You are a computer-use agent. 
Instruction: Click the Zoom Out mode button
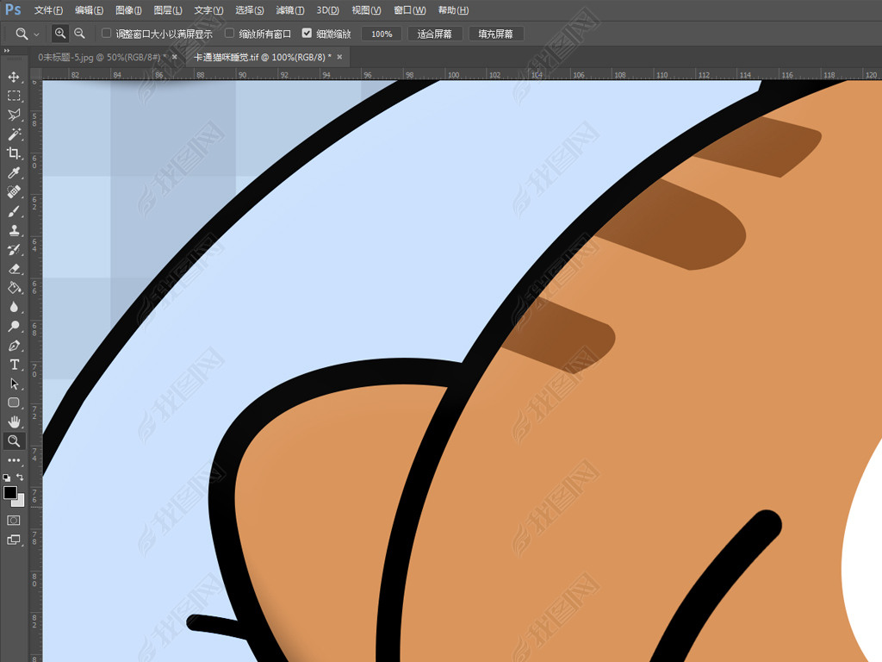80,34
